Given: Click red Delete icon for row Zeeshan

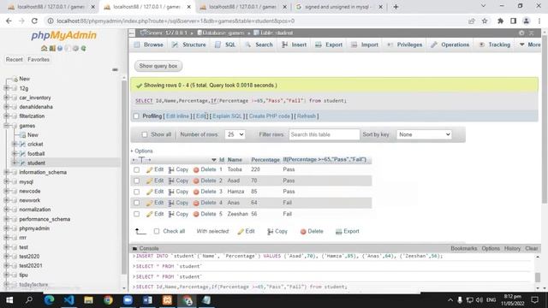Looking at the screenshot, I should click(196, 214).
